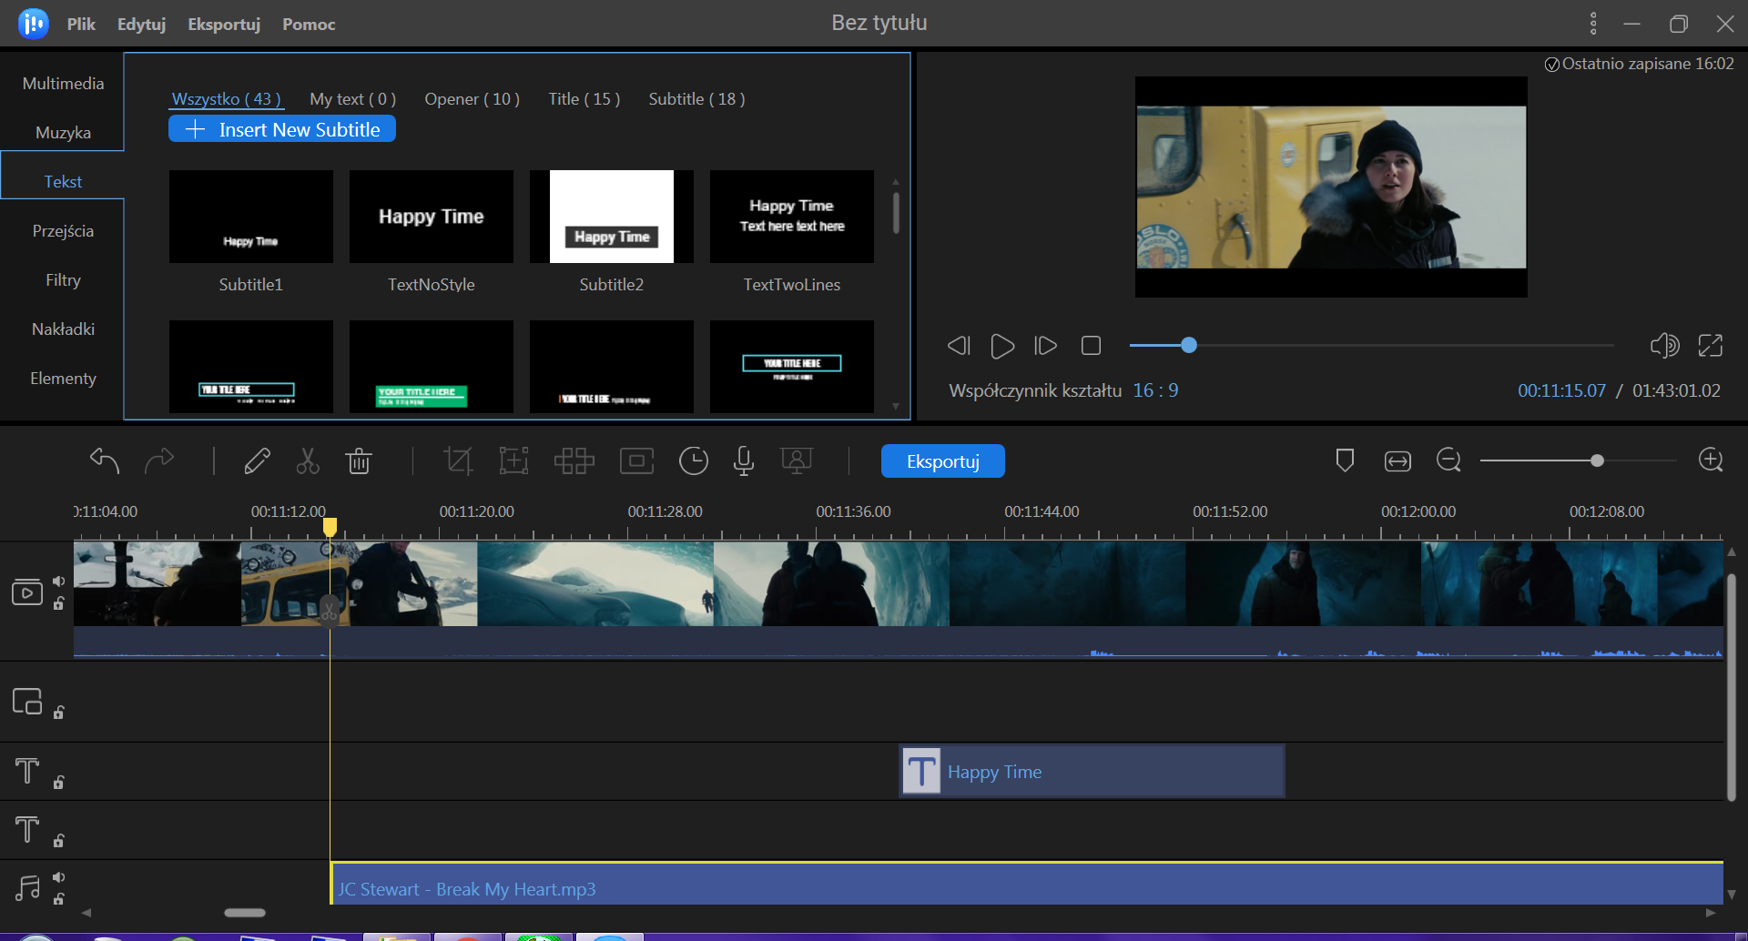
Task: Stop the preview playback
Action: click(x=1091, y=346)
